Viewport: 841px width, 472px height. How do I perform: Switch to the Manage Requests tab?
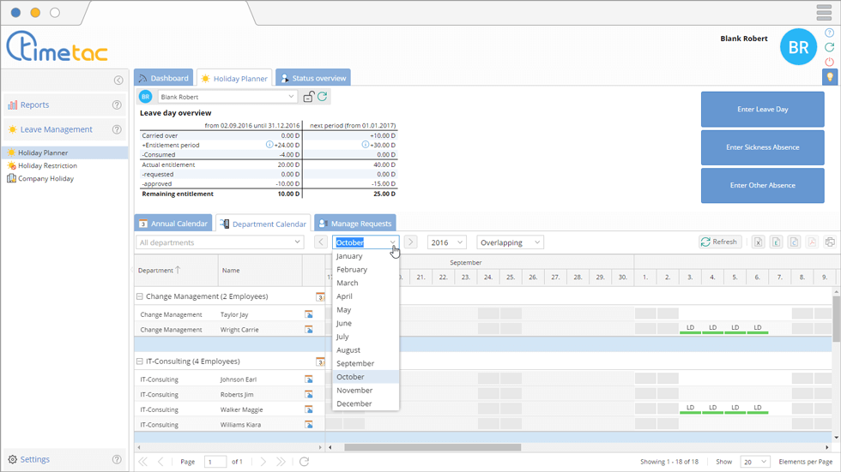355,224
